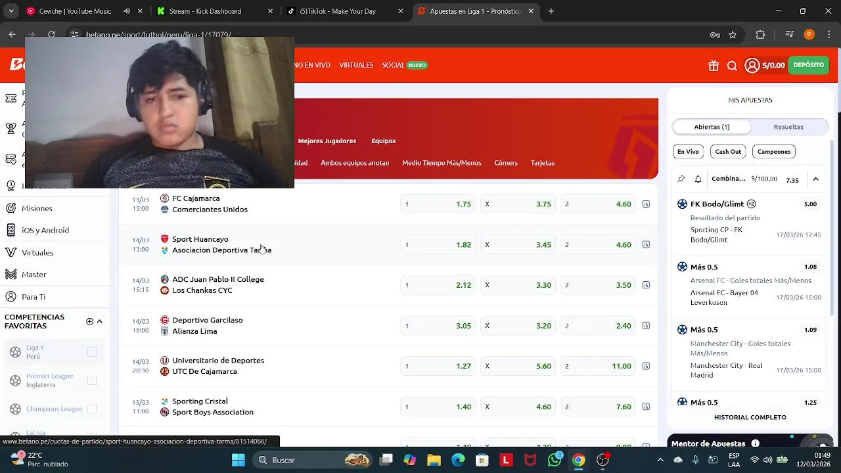The height and width of the screenshot is (473, 841).
Task: Bet on Universitario win at 1.27
Action: (x=438, y=367)
